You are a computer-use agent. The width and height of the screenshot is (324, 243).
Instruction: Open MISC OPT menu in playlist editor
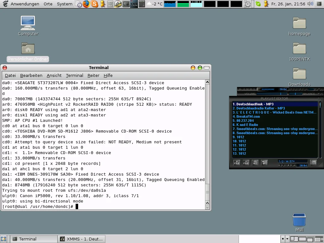265,163
